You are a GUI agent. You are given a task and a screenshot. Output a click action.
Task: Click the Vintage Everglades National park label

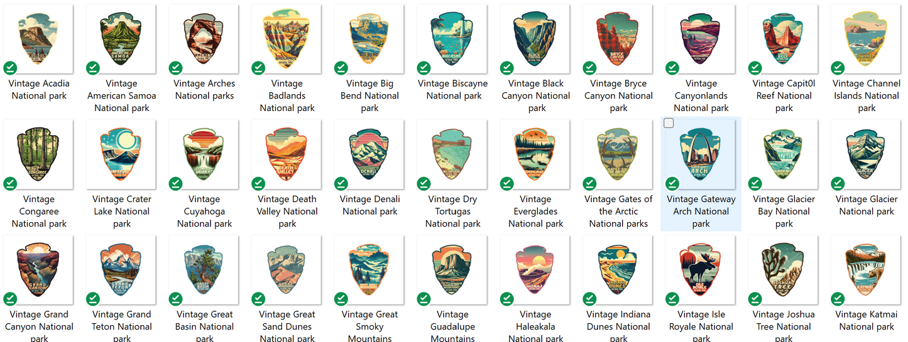pos(535,211)
